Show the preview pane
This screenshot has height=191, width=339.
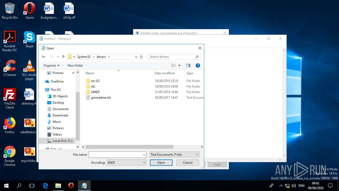coord(188,66)
